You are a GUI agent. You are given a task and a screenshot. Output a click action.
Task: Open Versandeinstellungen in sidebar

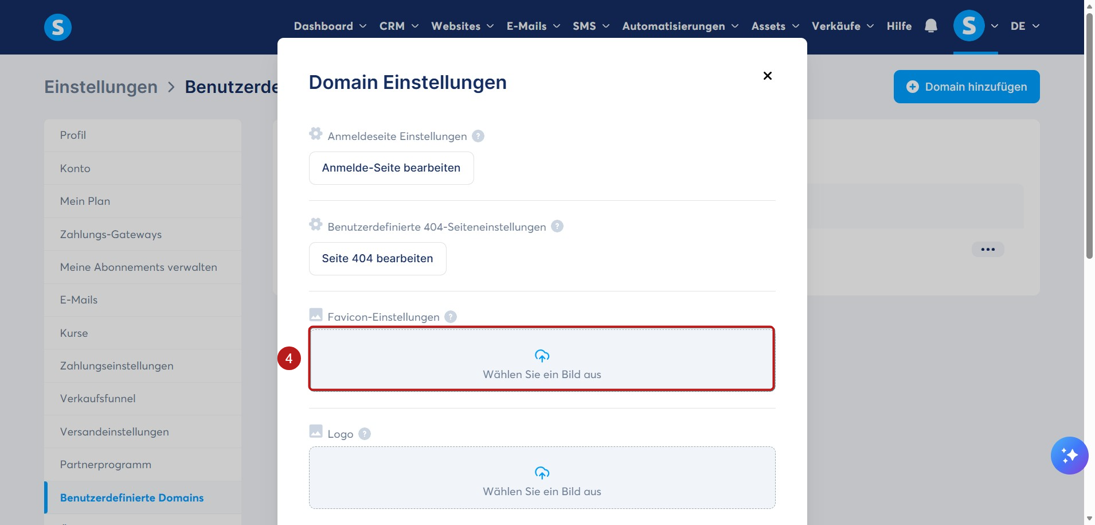point(143,432)
